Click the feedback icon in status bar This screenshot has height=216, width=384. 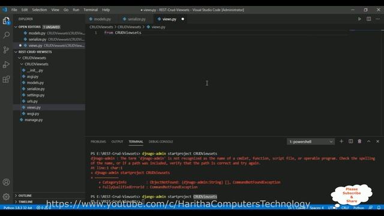point(371,208)
